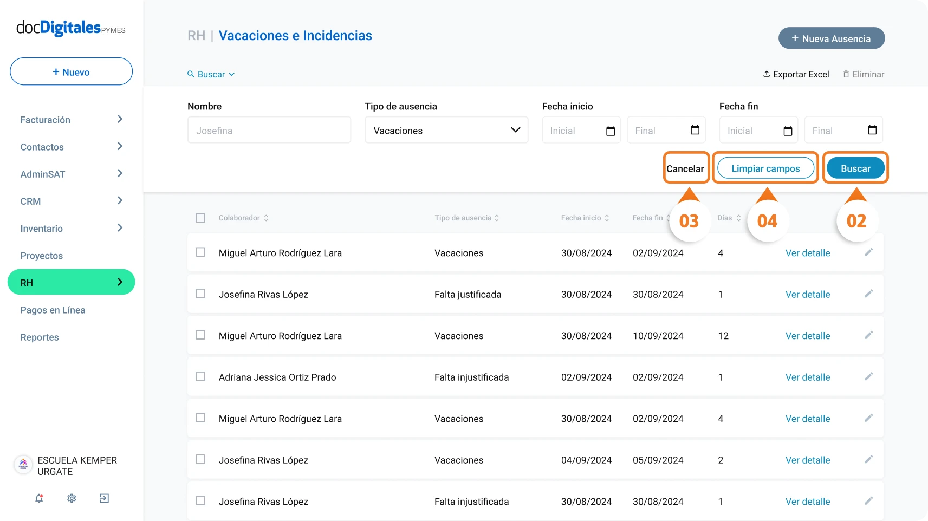Open the notifications bell icon
The image size is (928, 521).
tap(39, 498)
